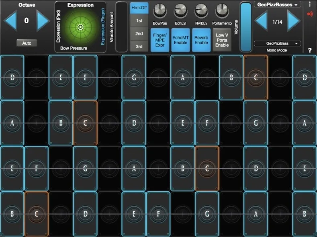This screenshot has width=317, height=237.
Task: Play the F pad in the third row
Action: click(x=37, y=168)
